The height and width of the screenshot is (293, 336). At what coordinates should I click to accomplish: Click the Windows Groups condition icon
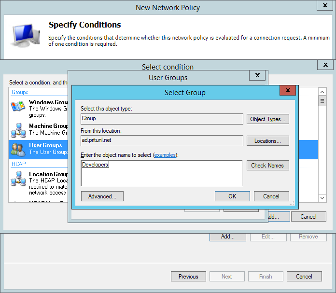[x=18, y=106]
